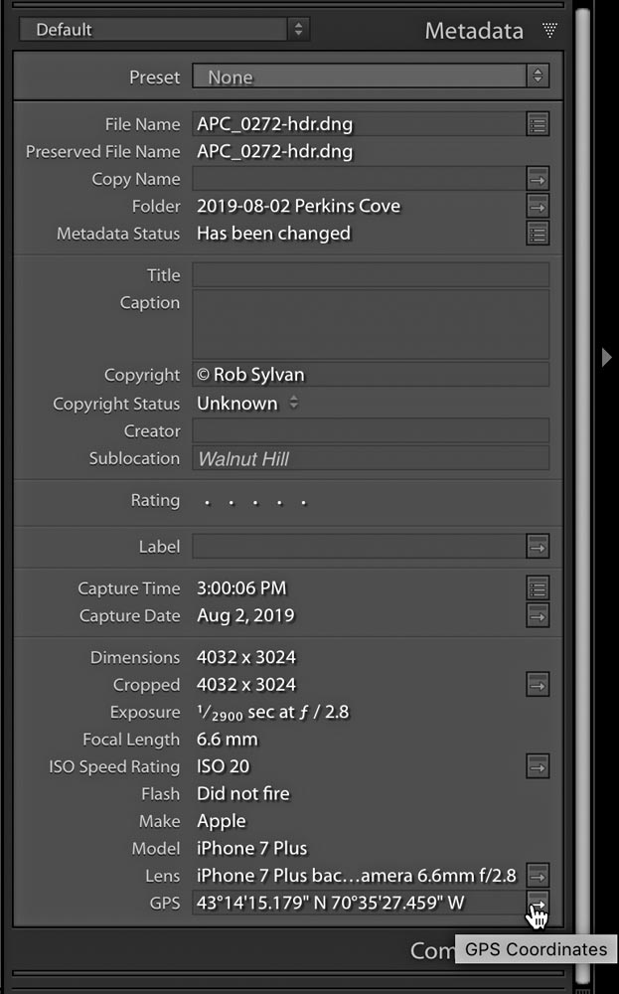Viewport: 619px width, 994px height.
Task: Click the Folder jump-to arrow icon
Action: [x=538, y=206]
